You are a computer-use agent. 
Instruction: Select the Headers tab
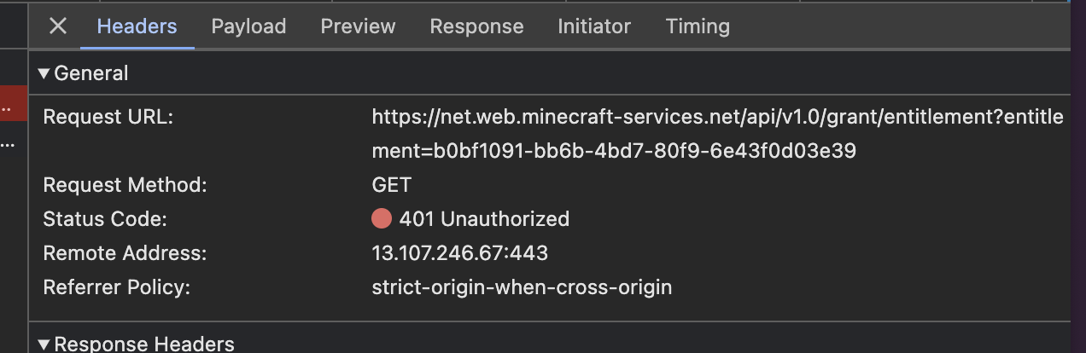(137, 26)
